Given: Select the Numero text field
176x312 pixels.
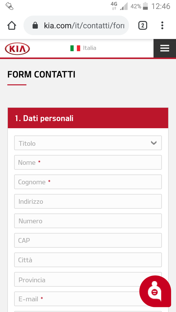Looking at the screenshot, I should tap(88, 221).
